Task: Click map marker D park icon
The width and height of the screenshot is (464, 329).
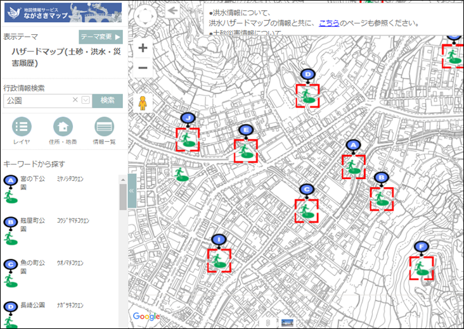Action: point(307,96)
